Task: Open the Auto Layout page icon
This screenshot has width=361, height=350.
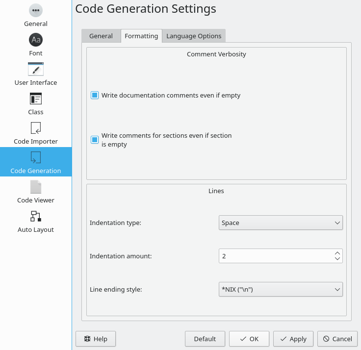Action: (36, 216)
